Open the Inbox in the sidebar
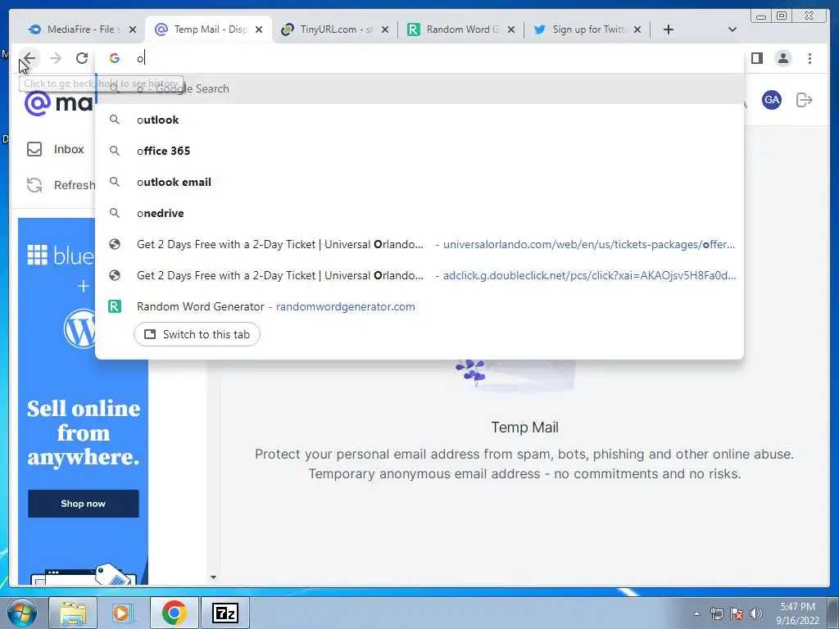 56,149
